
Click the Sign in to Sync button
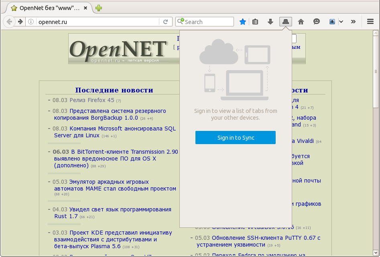click(236, 138)
